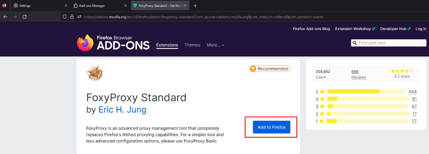The image size is (429, 154).
Task: Open the Developer Hub link
Action: 395,29
